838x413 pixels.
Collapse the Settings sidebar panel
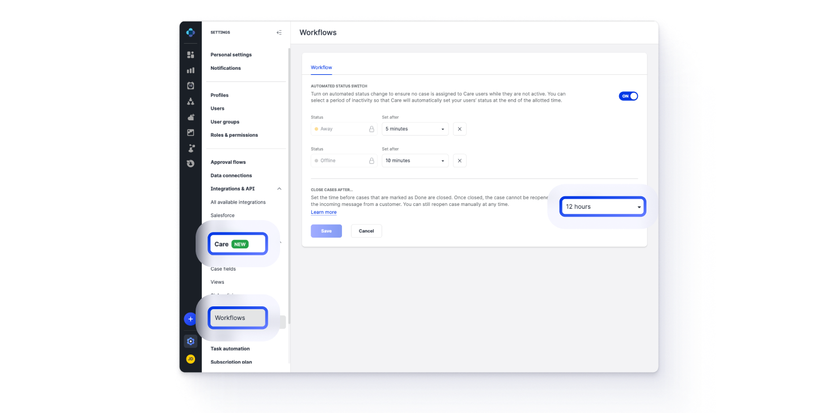279,32
